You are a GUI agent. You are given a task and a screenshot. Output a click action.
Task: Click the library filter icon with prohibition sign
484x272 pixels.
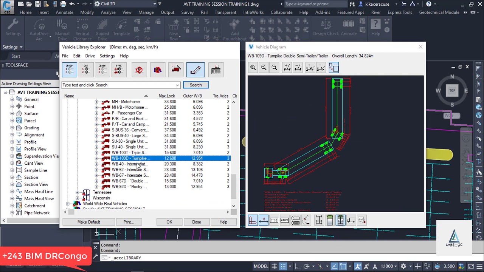click(x=158, y=70)
